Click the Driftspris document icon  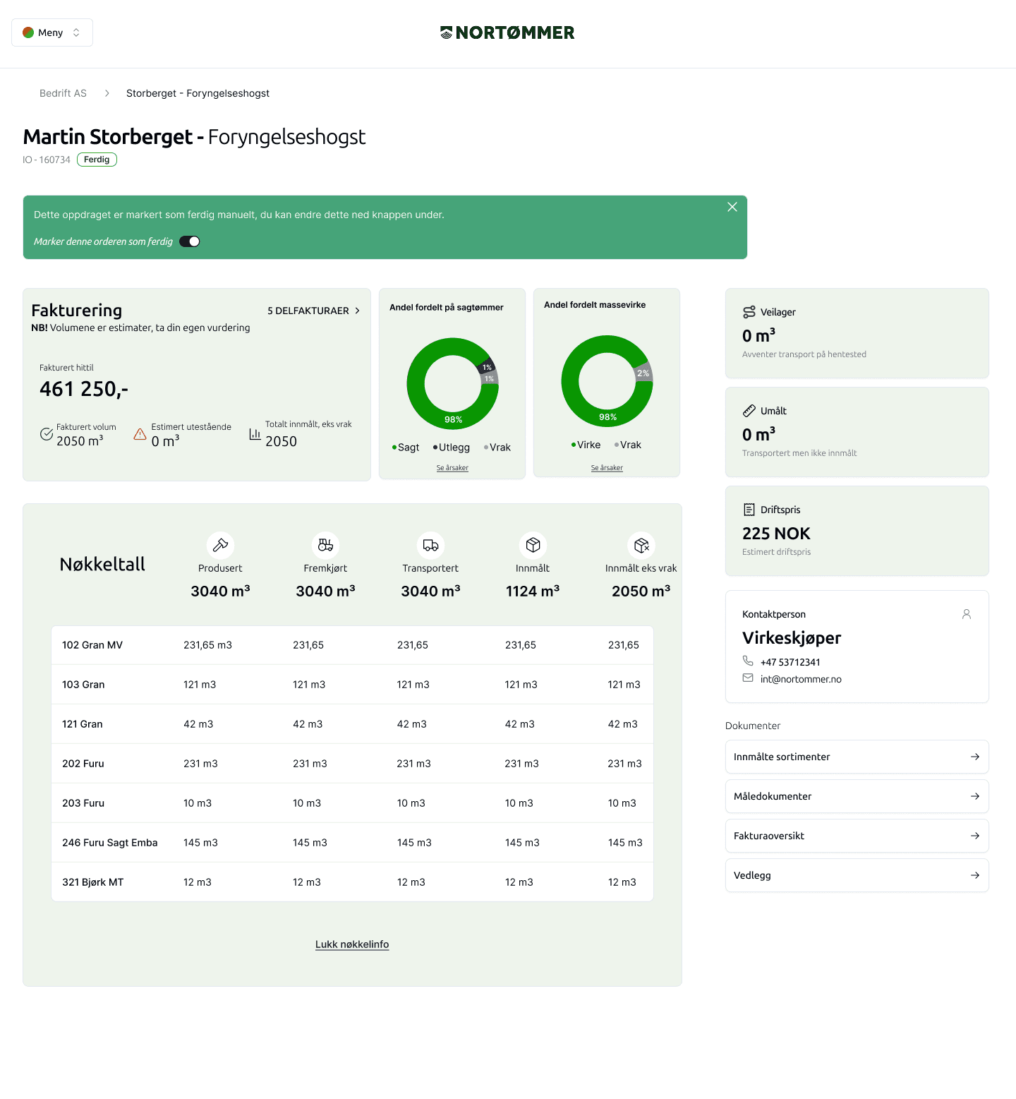748,509
